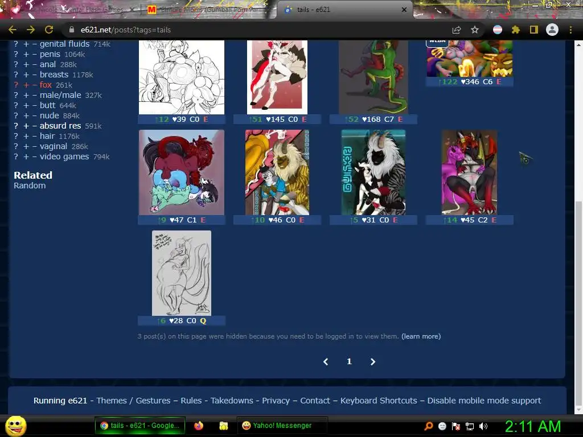Click the page's vertical scrollbar thumb

578,303
